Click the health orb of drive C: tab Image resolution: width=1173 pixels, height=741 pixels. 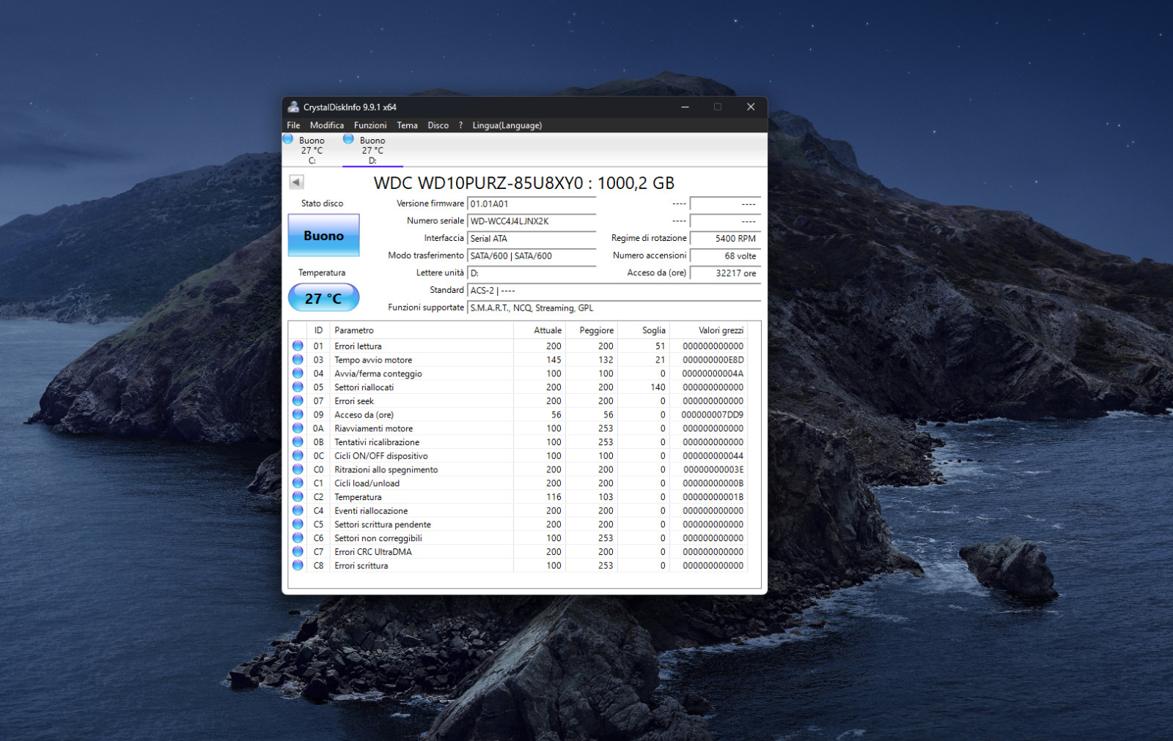[288, 138]
